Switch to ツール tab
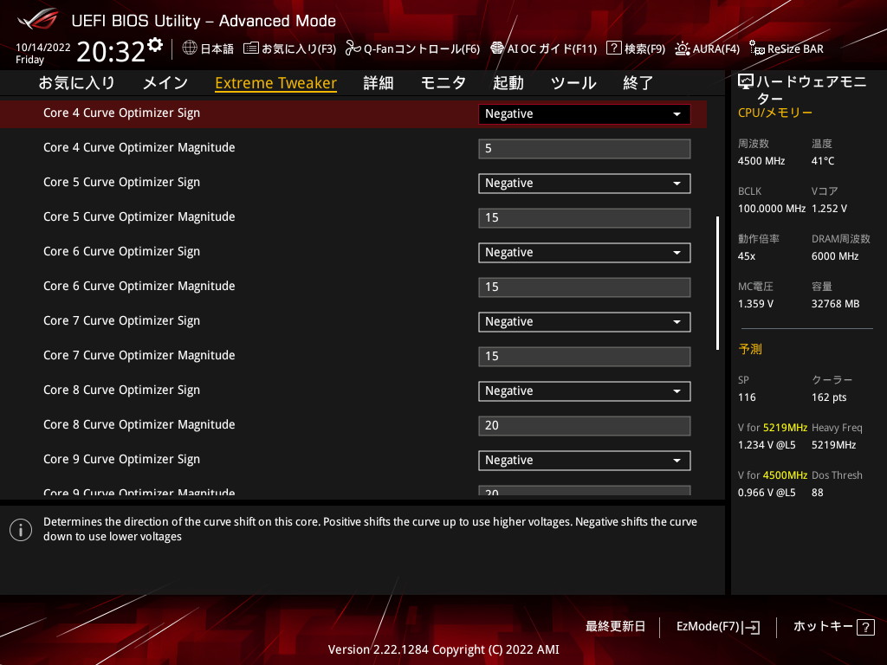 coord(573,83)
